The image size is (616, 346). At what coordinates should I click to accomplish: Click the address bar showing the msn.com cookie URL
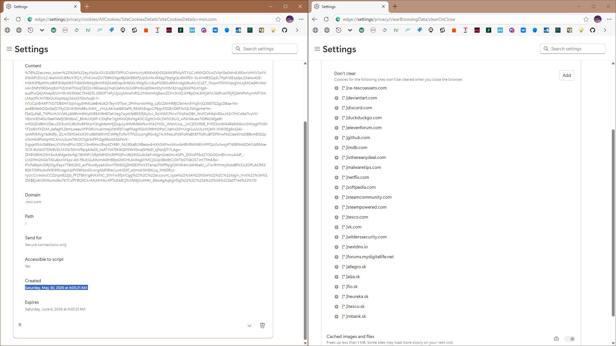pos(154,19)
